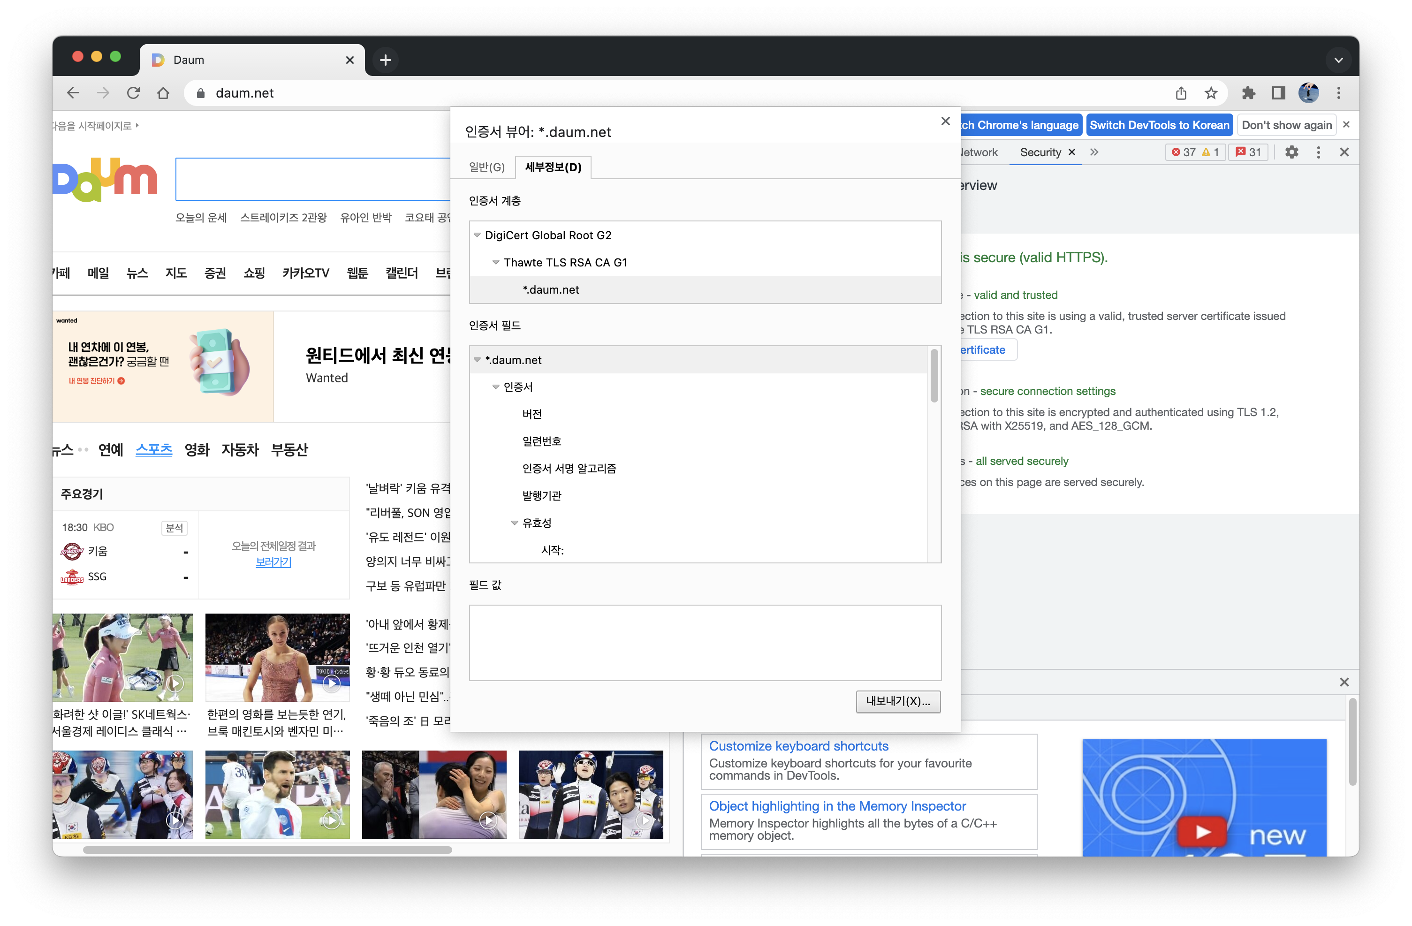
Task: Open DevTools settings gear icon
Action: tap(1291, 152)
